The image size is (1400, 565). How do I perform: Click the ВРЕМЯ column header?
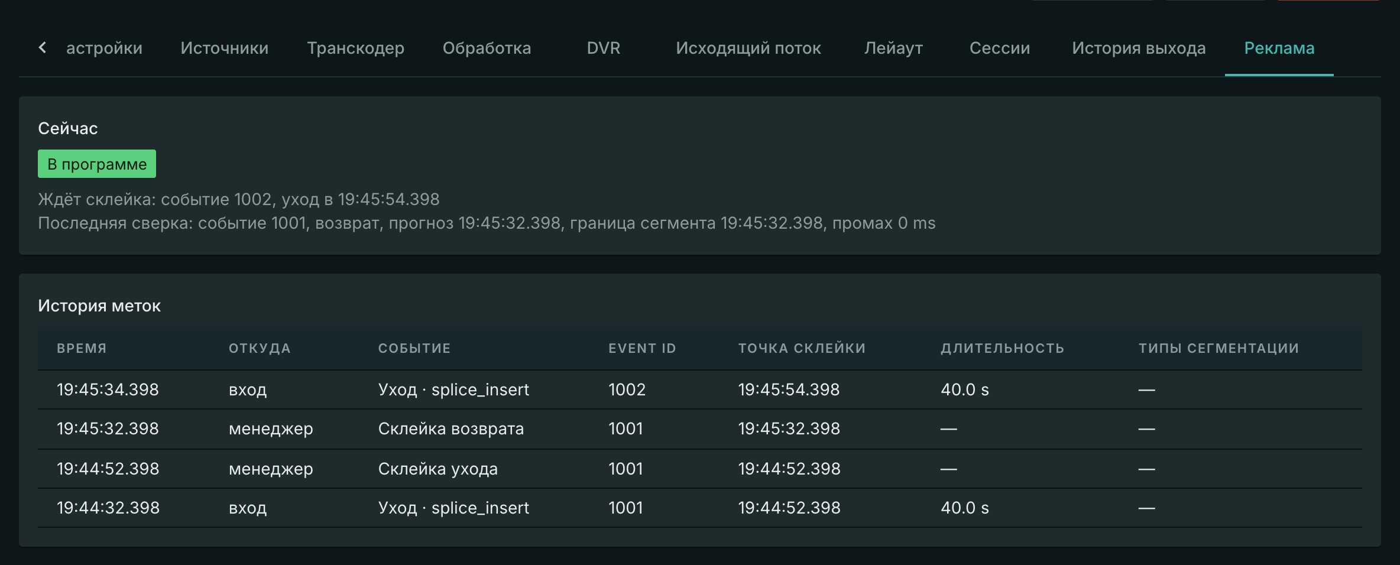pyautogui.click(x=82, y=348)
